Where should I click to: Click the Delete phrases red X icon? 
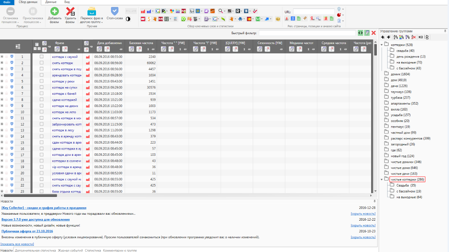click(70, 11)
